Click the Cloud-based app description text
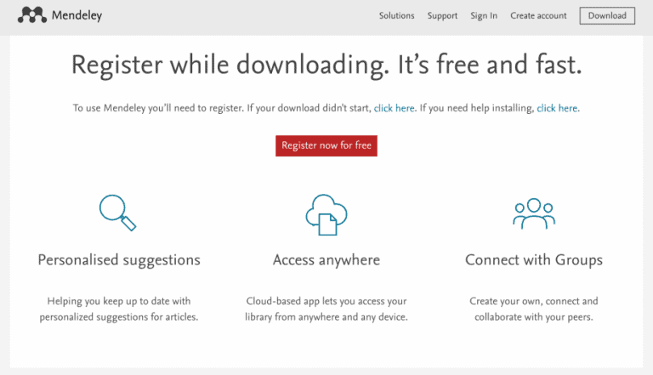 (x=326, y=310)
